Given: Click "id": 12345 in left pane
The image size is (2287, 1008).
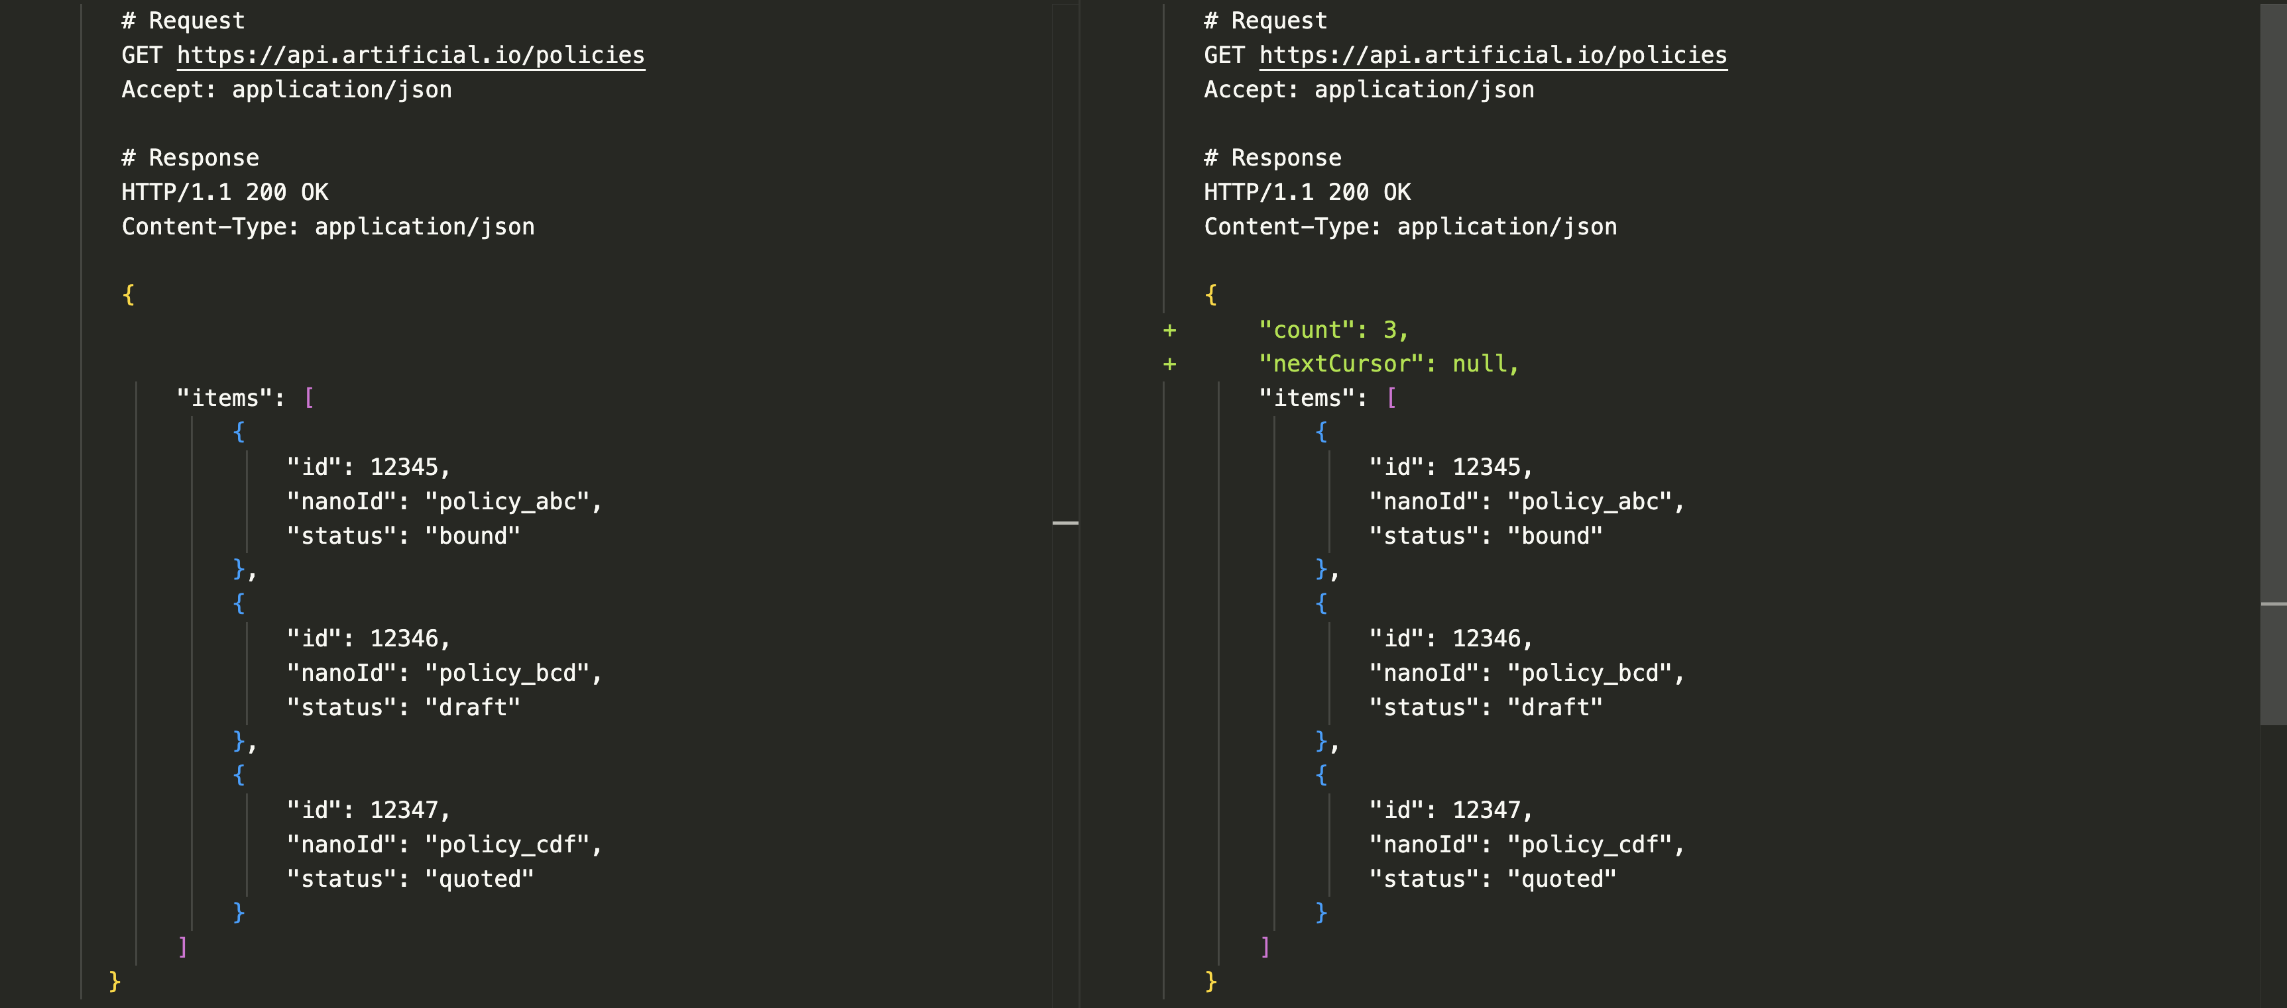Looking at the screenshot, I should [x=369, y=467].
